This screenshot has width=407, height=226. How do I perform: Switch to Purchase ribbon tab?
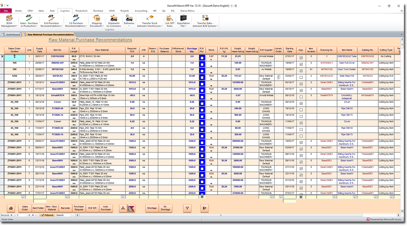click(x=98, y=11)
